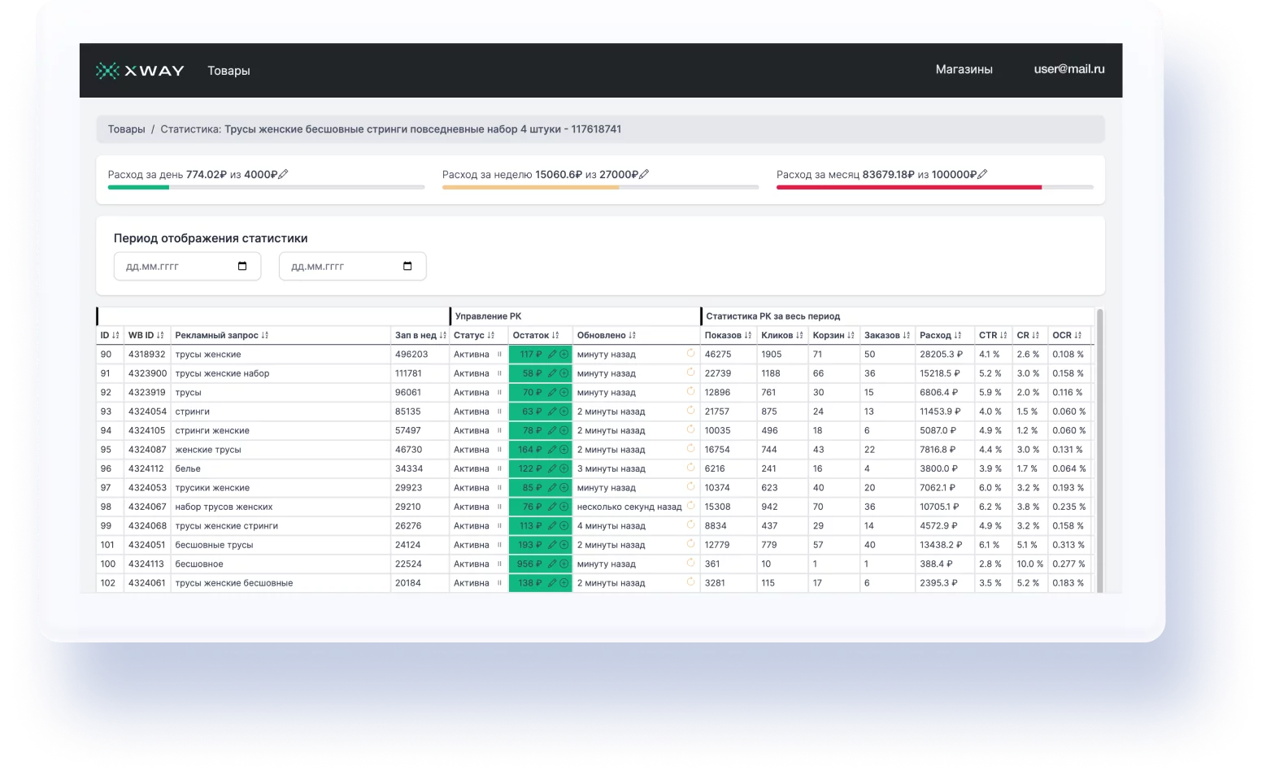Viewport: 1262px width, 775px height.
Task: Refresh the 'трусы женские набор' row
Action: [x=690, y=372]
